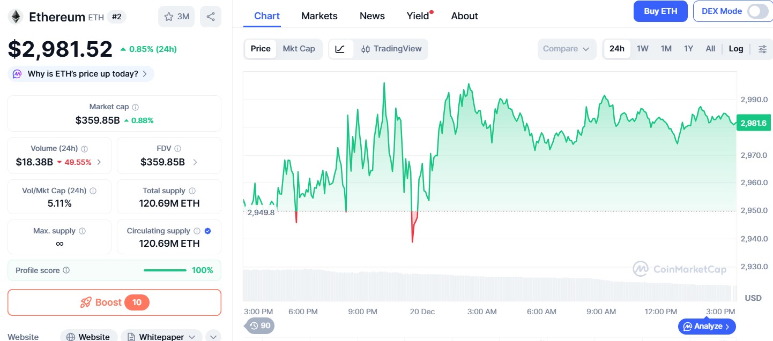The height and width of the screenshot is (341, 773).
Task: Select the 1W time range
Action: tap(642, 49)
